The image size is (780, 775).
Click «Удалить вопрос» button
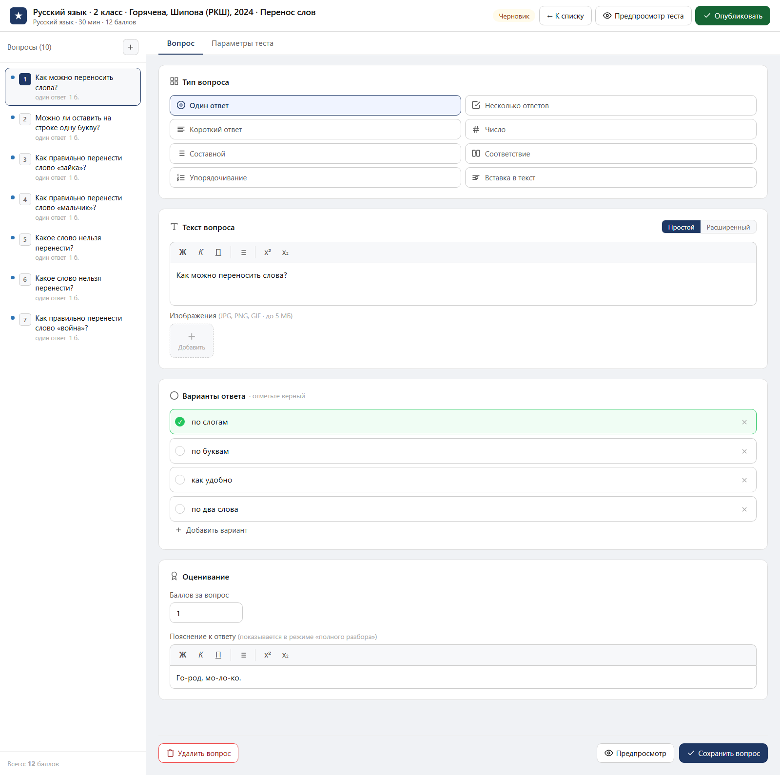[198, 753]
